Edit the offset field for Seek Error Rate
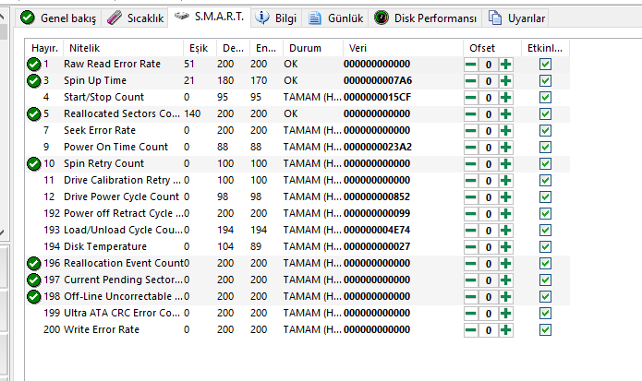The width and height of the screenshot is (642, 381). (x=489, y=131)
